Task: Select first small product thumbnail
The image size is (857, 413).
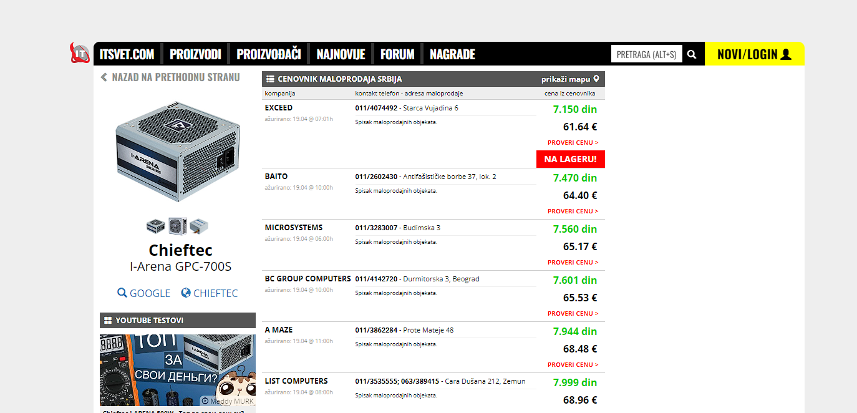Action: pos(155,226)
